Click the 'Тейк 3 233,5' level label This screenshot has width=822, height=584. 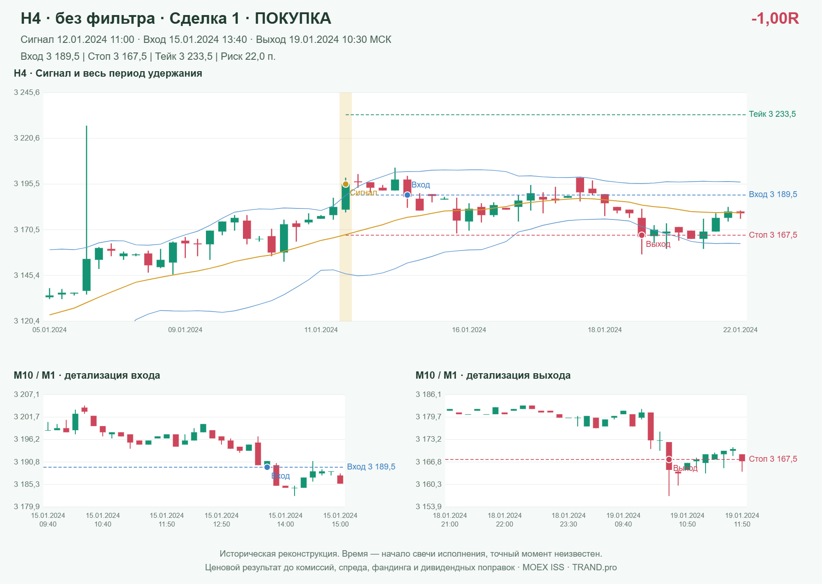click(772, 114)
